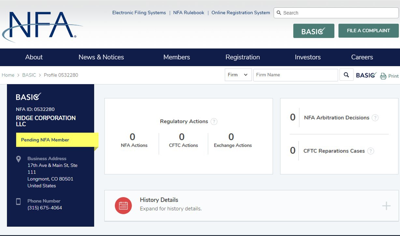The height and width of the screenshot is (236, 400).
Task: Open the NFA Rulebook link
Action: click(x=189, y=13)
